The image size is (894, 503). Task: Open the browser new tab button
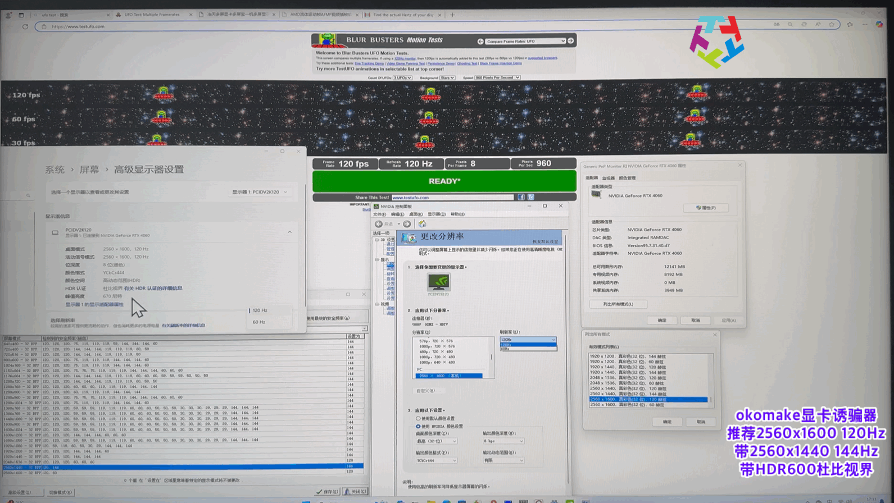pyautogui.click(x=452, y=15)
